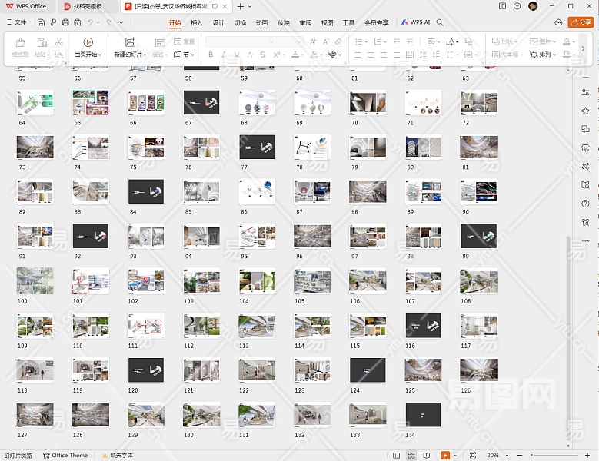
Task: Click the new tab plus button
Action: pyautogui.click(x=240, y=6)
